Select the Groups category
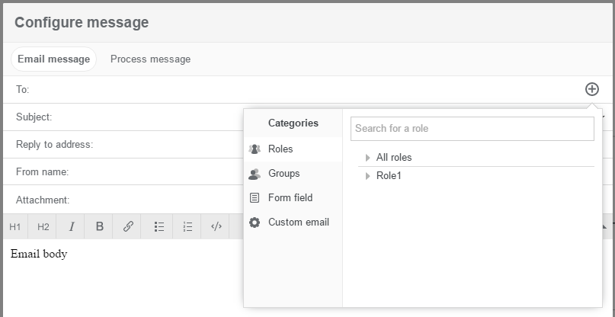This screenshot has width=615, height=317. (x=283, y=174)
